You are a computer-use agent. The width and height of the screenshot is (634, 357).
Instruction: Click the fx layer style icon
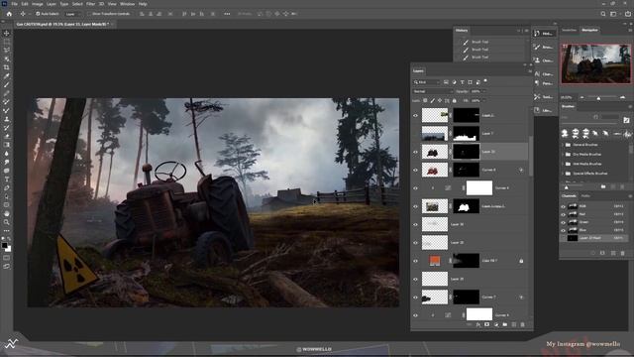477,324
